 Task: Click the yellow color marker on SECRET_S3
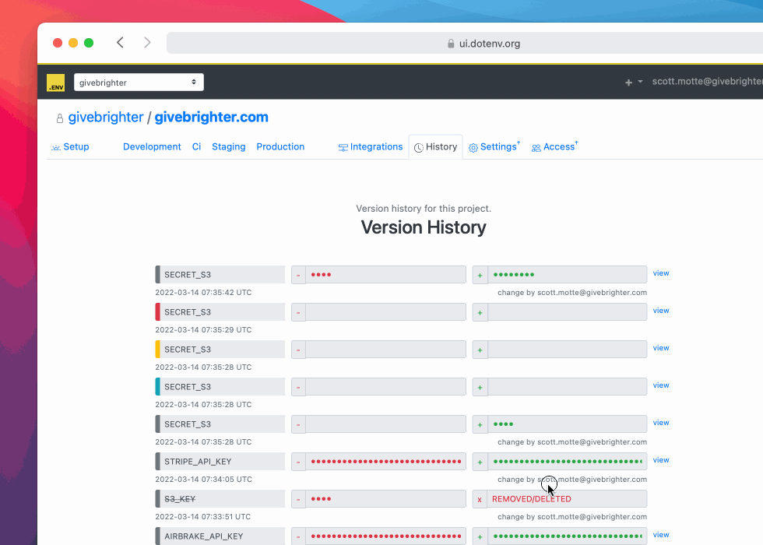[158, 350]
